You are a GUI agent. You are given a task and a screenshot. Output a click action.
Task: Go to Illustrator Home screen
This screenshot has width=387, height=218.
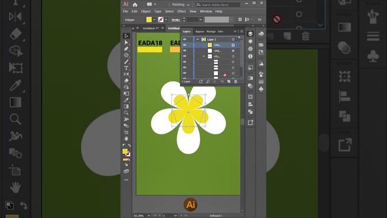click(135, 4)
